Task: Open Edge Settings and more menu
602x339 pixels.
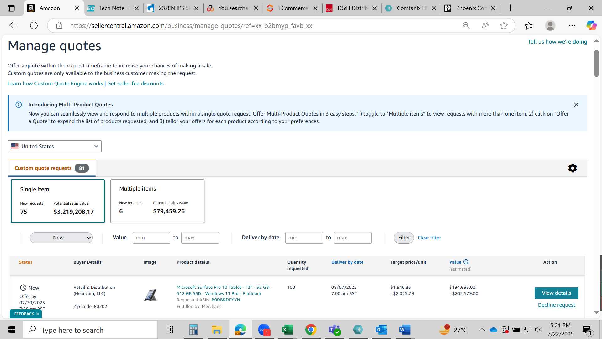Action: (572, 25)
